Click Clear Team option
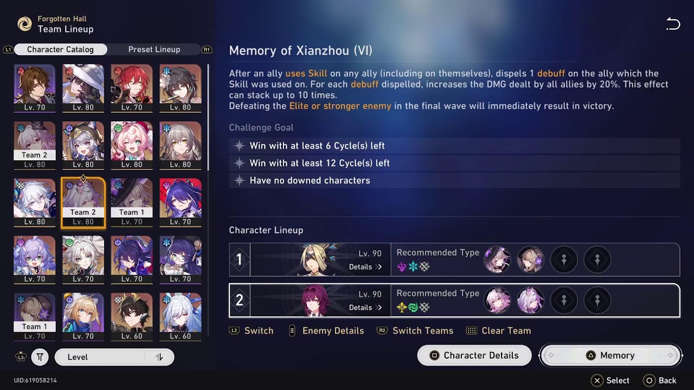The image size is (694, 390). point(499,330)
